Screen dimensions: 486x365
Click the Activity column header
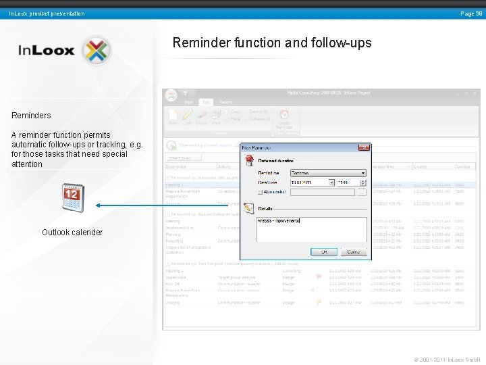tap(229, 167)
